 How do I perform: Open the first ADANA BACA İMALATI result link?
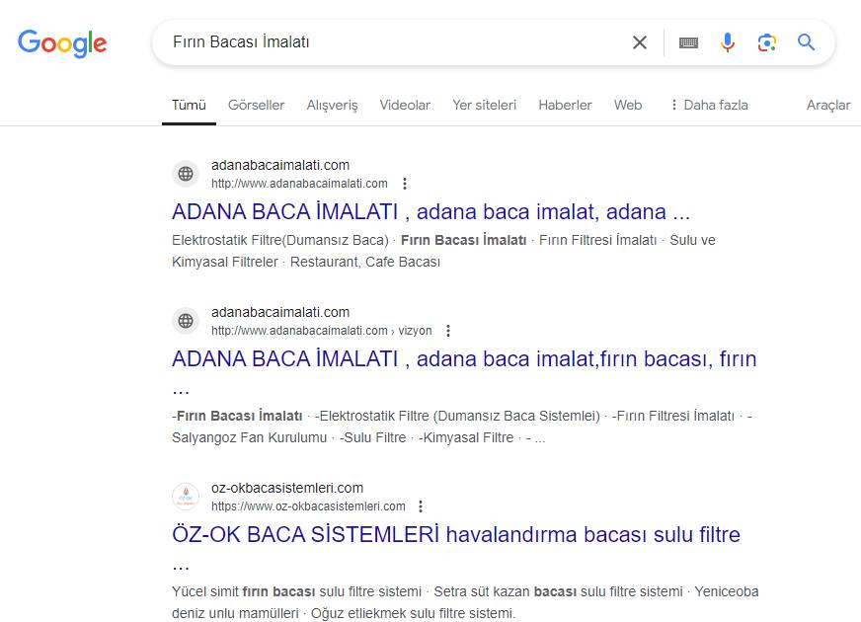coord(430,211)
